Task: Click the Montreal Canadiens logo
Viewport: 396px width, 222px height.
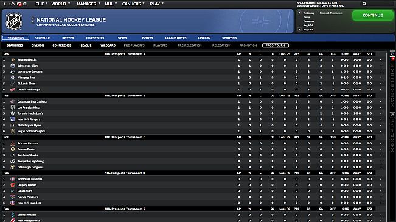Action: 13,179
